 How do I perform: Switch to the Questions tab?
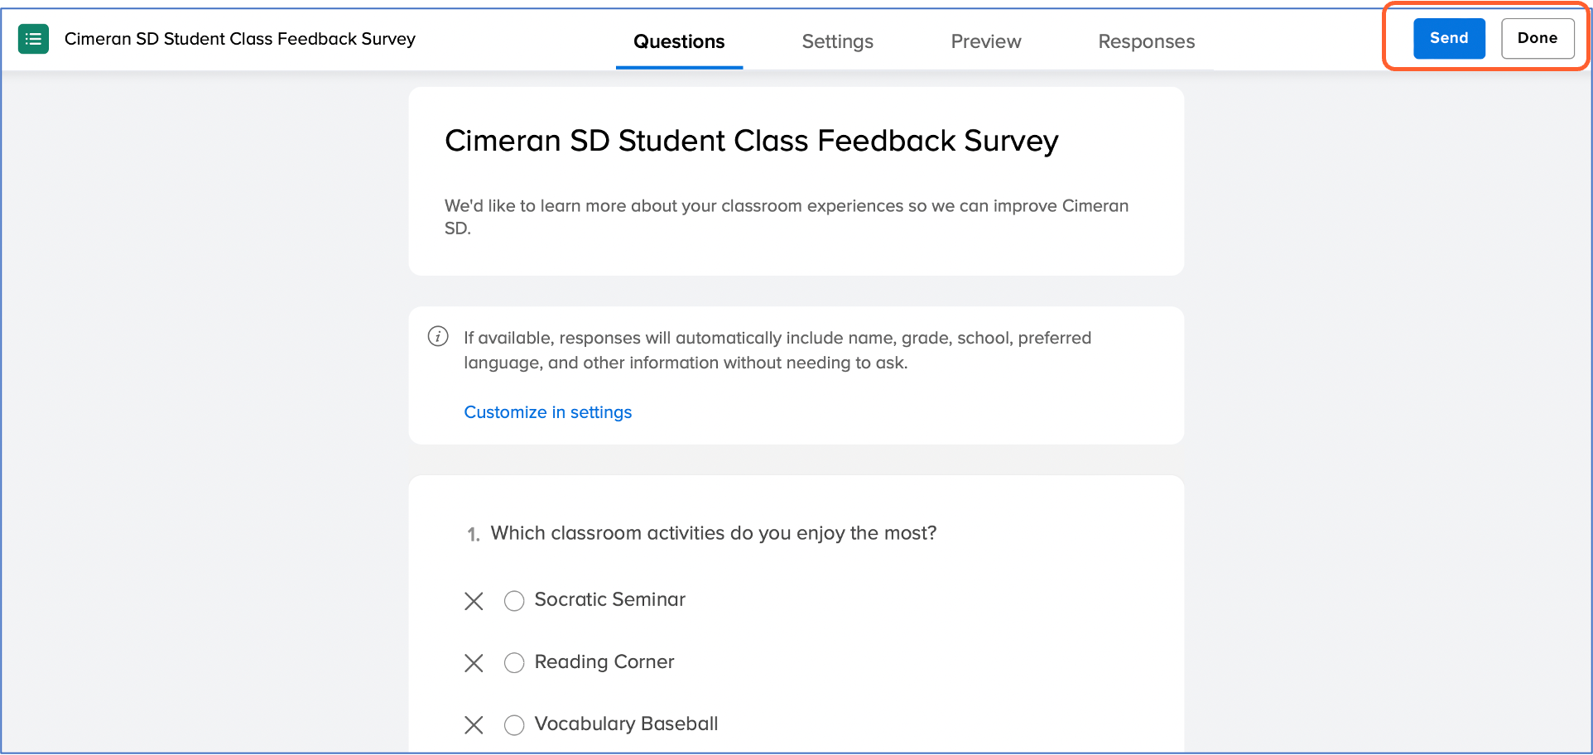tap(679, 41)
